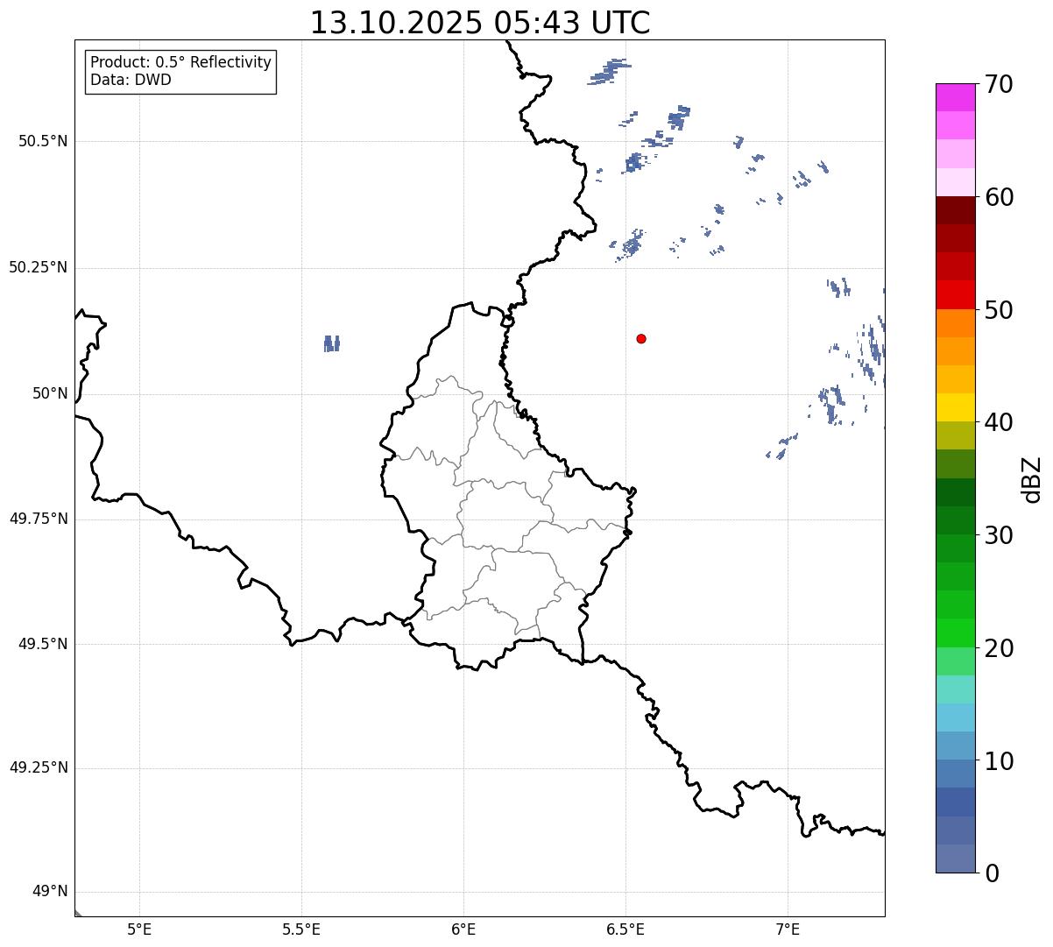
Task: Click the 49.5°N latitude label
Action: (x=43, y=644)
